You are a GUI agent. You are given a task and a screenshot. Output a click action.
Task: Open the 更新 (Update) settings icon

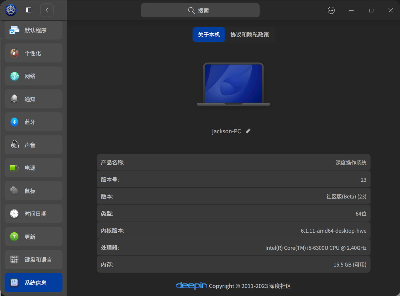pyautogui.click(x=14, y=236)
